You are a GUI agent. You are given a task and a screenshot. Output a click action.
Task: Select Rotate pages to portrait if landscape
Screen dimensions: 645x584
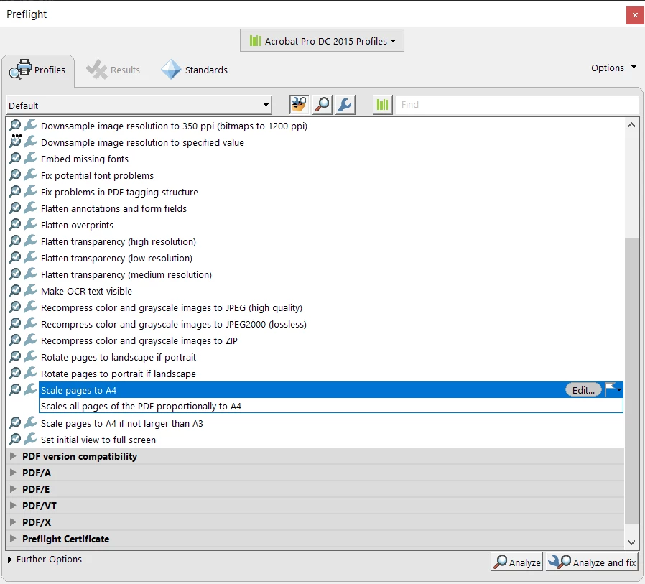(x=119, y=374)
